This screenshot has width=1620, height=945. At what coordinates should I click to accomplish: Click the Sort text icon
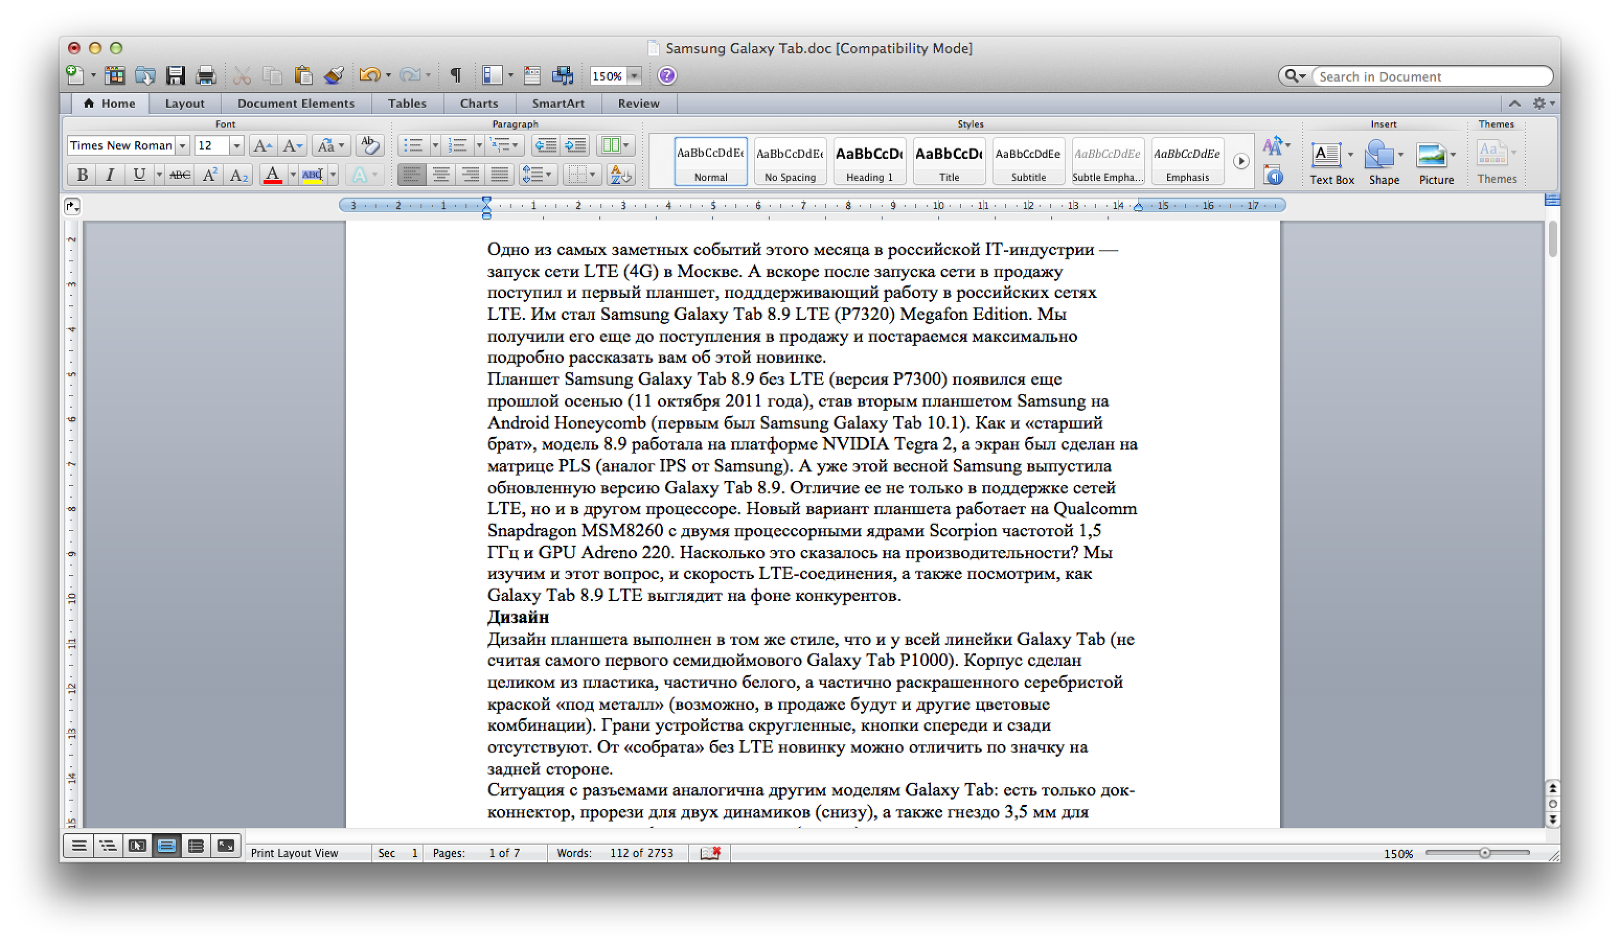tap(620, 175)
